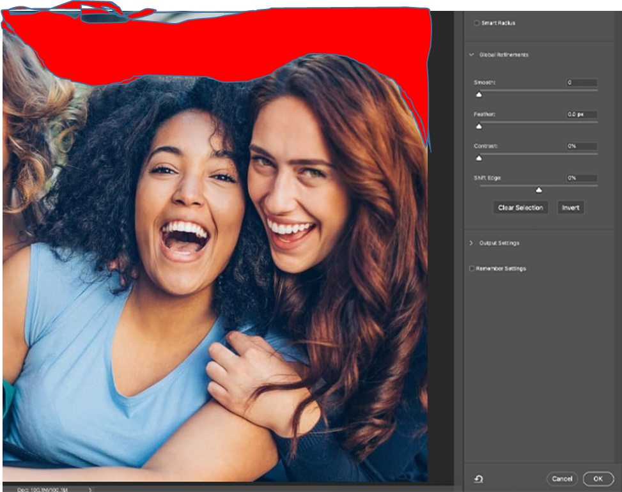Click the Cancel button
This screenshot has height=492, width=622.
click(562, 479)
